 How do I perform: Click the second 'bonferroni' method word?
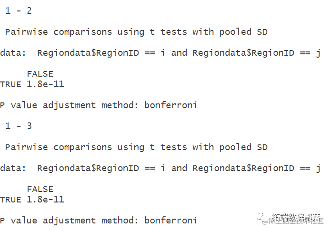(171, 220)
